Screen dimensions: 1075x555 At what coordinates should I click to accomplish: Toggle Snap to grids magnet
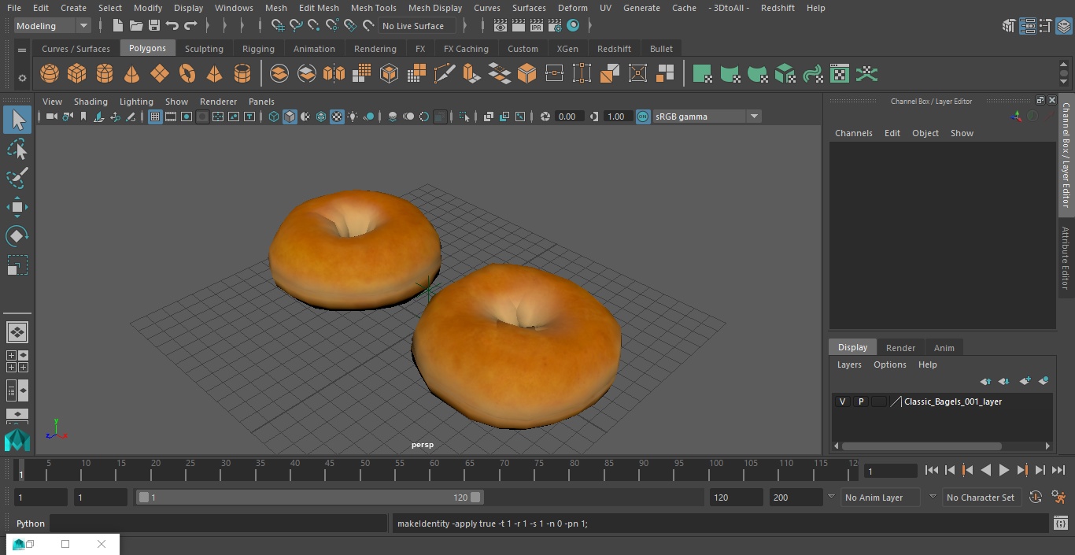coord(278,26)
